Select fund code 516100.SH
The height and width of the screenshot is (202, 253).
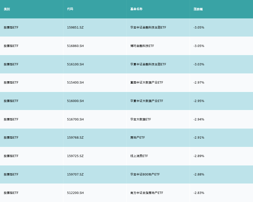[75, 64]
